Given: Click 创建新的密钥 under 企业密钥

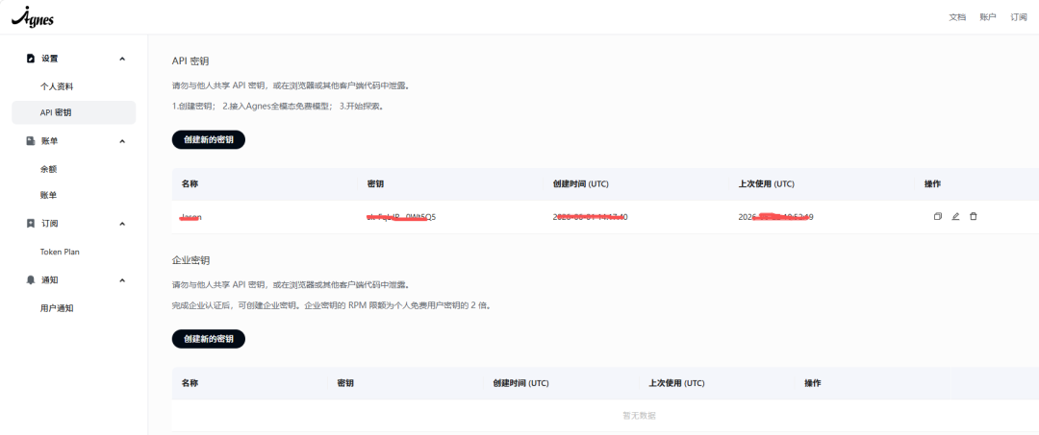Looking at the screenshot, I should coord(208,338).
